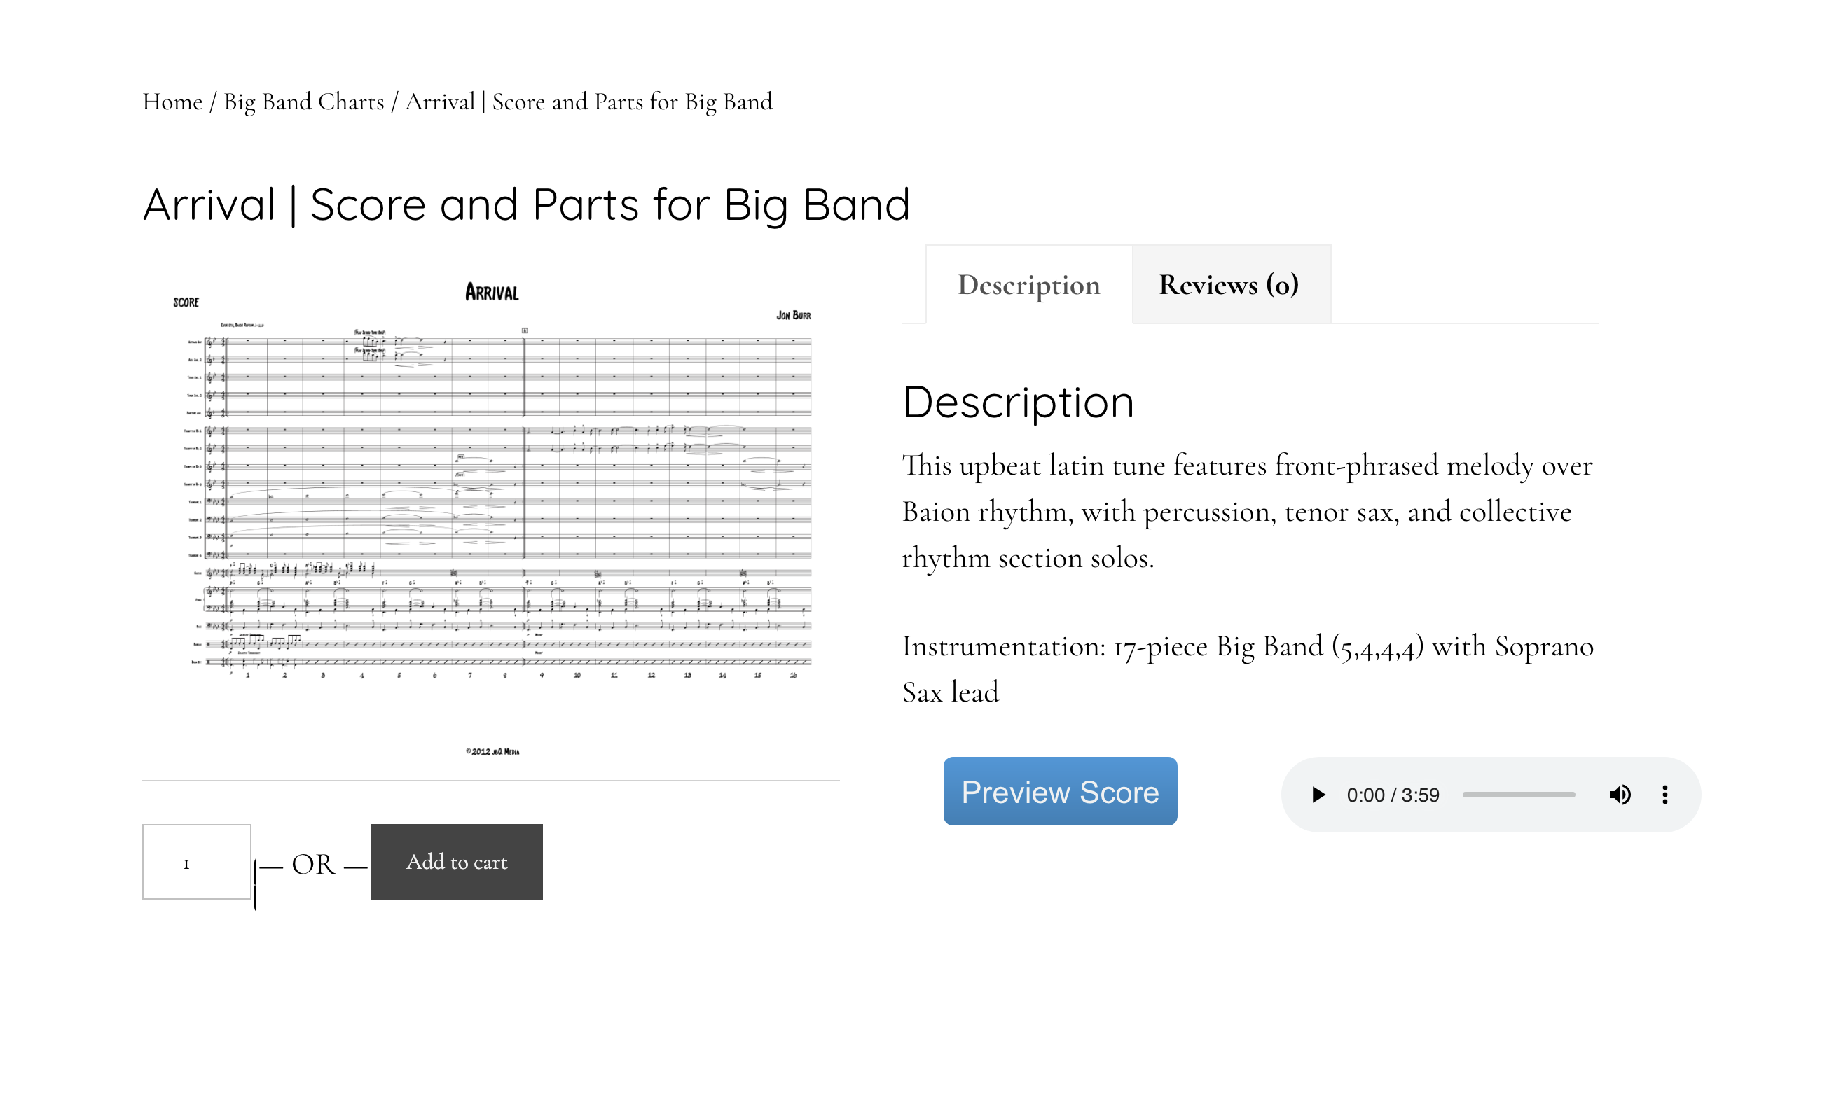The width and height of the screenshot is (1834, 1116).
Task: Click the upbeat latin tune description paragraph
Action: tap(1248, 512)
